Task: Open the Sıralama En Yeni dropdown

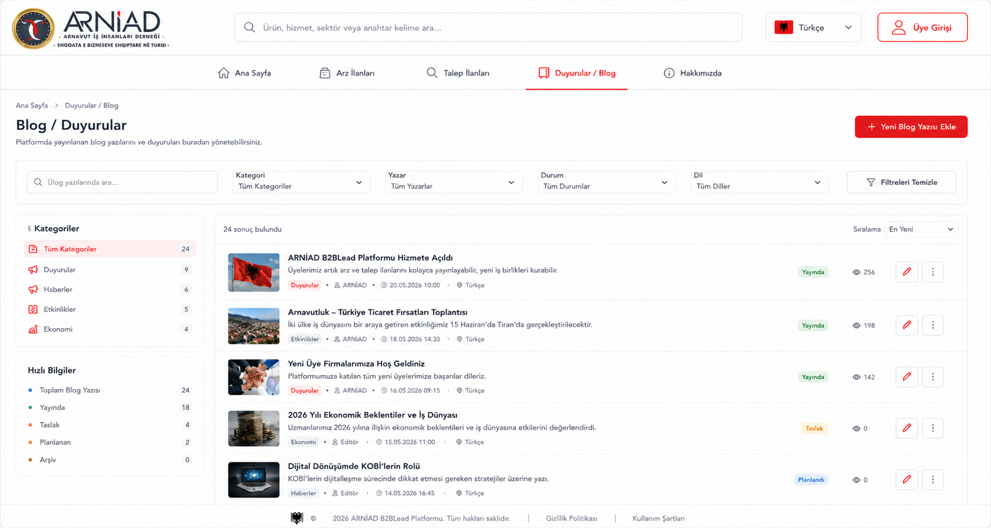Action: coord(921,229)
